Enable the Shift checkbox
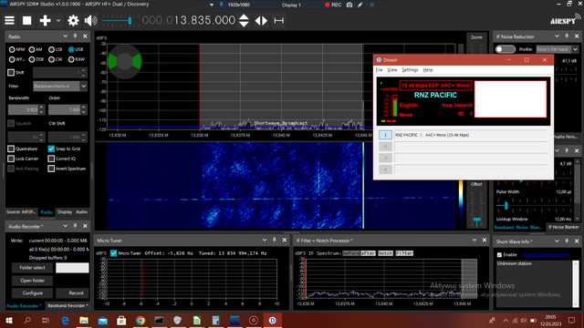 11,73
